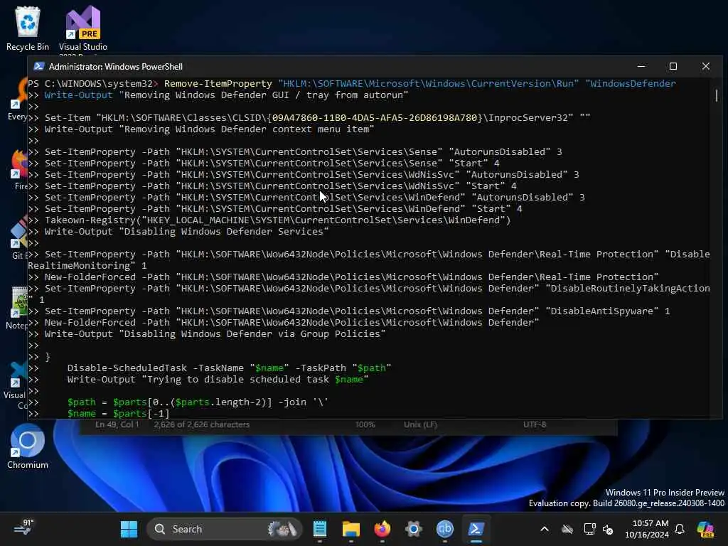The width and height of the screenshot is (728, 546).
Task: Click 'Disabling Windows Defender Services' output line
Action: [187, 231]
